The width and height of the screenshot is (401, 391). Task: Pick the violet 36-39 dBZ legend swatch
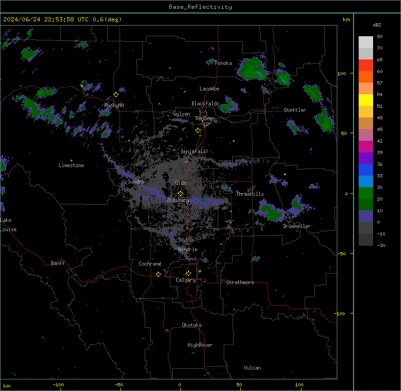(x=366, y=158)
